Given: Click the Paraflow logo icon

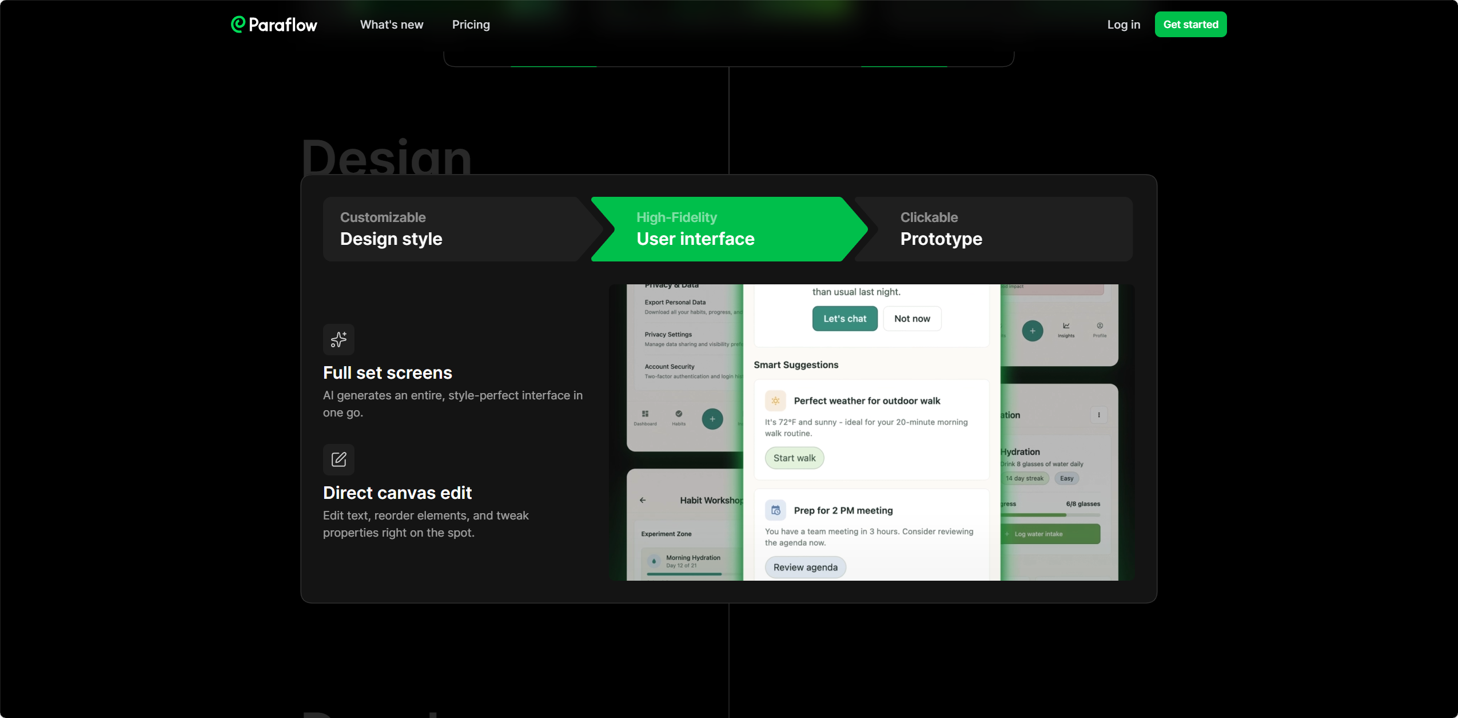Looking at the screenshot, I should 238,25.
